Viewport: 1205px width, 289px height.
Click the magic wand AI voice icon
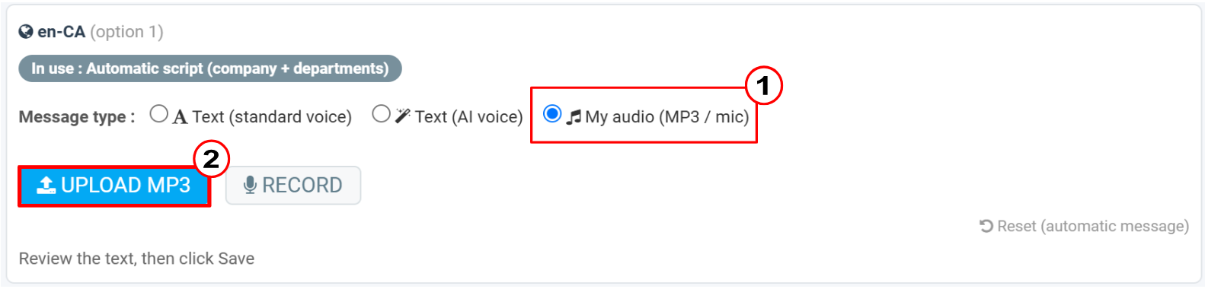point(403,116)
